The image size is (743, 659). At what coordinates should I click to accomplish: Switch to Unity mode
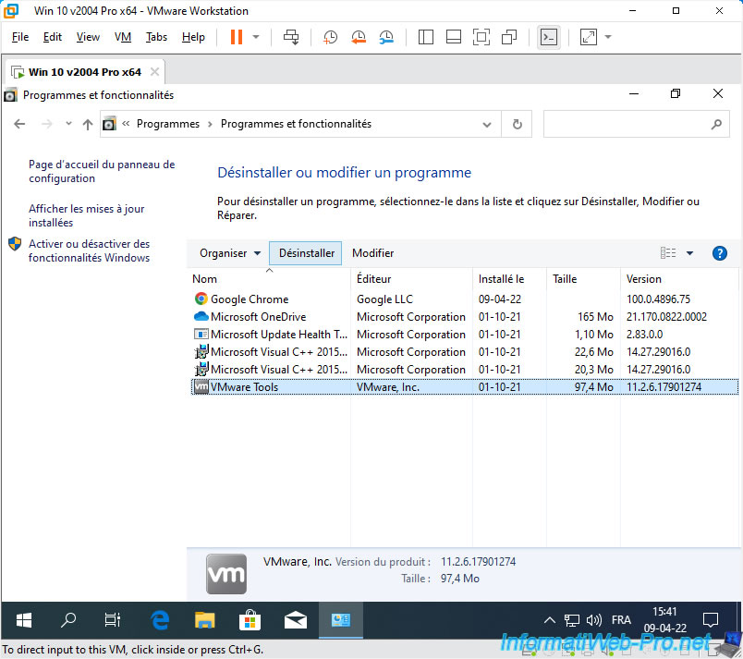click(509, 37)
